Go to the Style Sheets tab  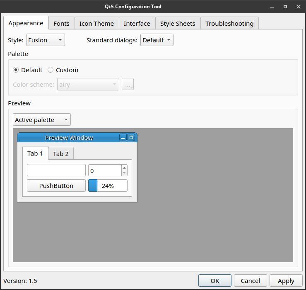[x=178, y=24]
